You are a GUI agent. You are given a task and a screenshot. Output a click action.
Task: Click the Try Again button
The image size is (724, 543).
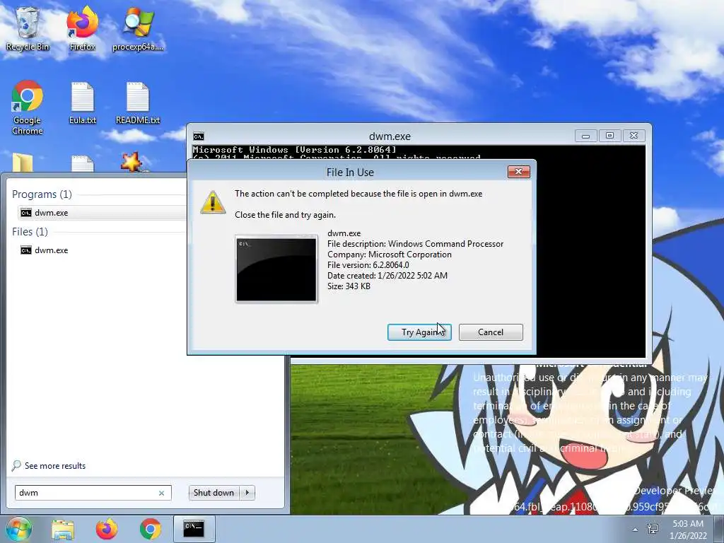(419, 332)
